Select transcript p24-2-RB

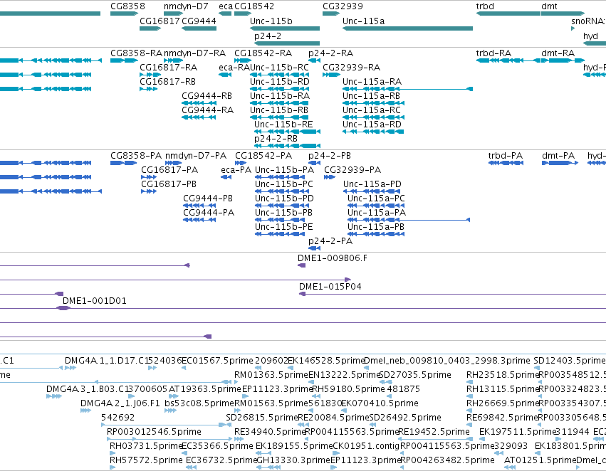(x=287, y=146)
